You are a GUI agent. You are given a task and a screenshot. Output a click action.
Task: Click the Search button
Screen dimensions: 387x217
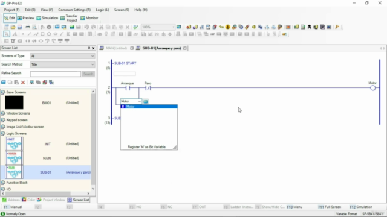click(88, 74)
